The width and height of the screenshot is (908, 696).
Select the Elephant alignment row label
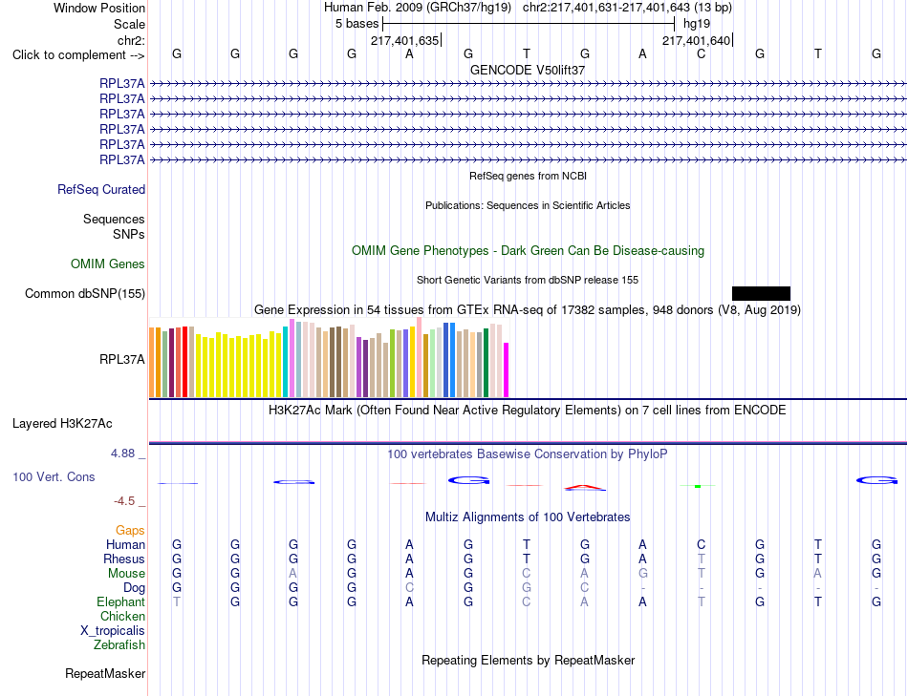tap(121, 602)
